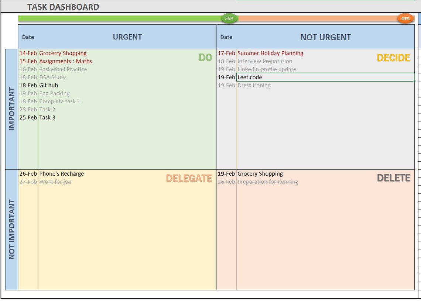This screenshot has width=421, height=303.
Task: Select the completed Dress ironing task
Action: (254, 85)
